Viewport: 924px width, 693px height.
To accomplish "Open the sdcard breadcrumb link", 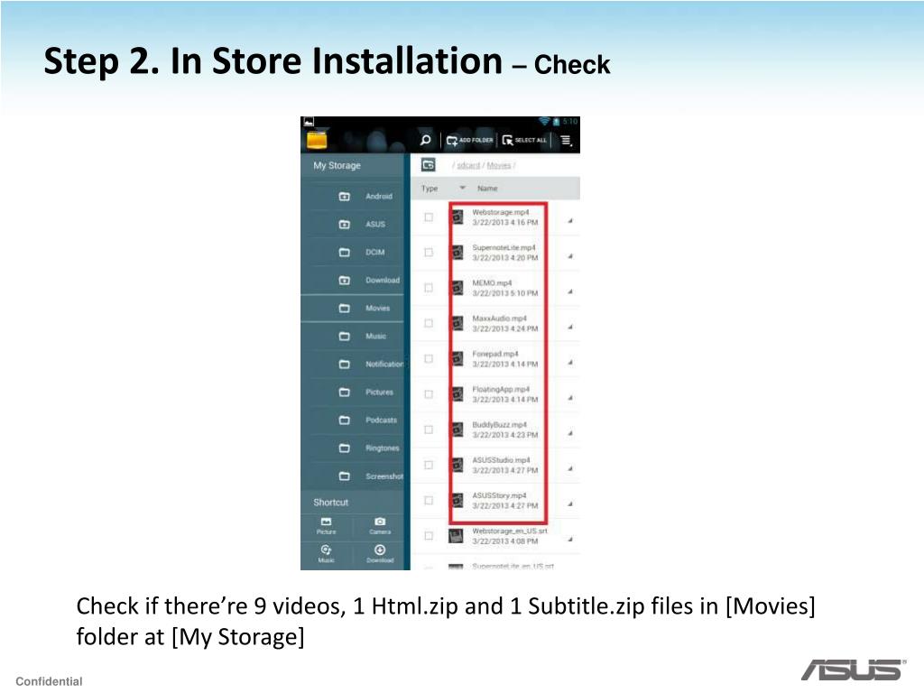I will (468, 166).
